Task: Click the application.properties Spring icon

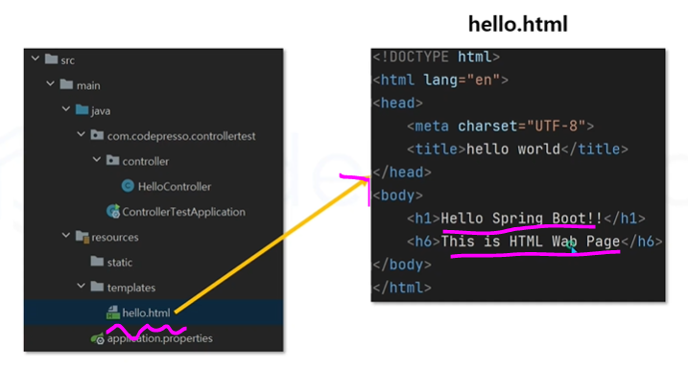Action: click(x=98, y=338)
